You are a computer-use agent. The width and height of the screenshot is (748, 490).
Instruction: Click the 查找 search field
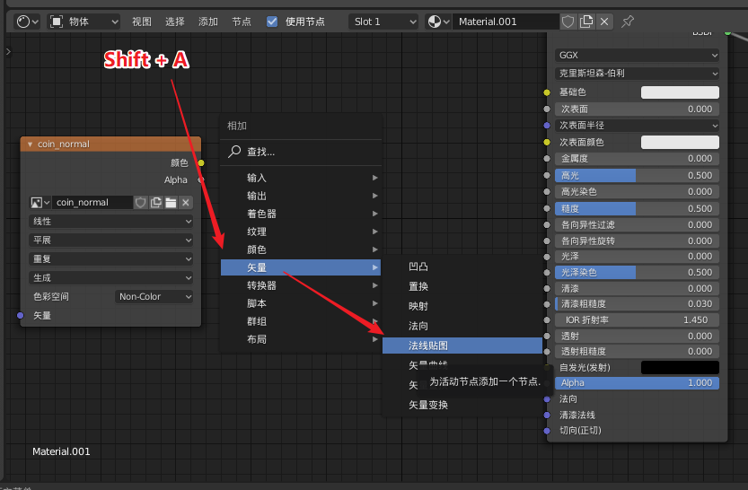pos(301,152)
